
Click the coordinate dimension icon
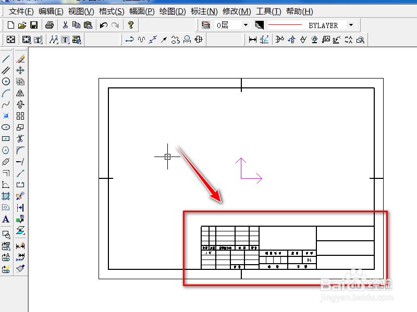(264, 40)
